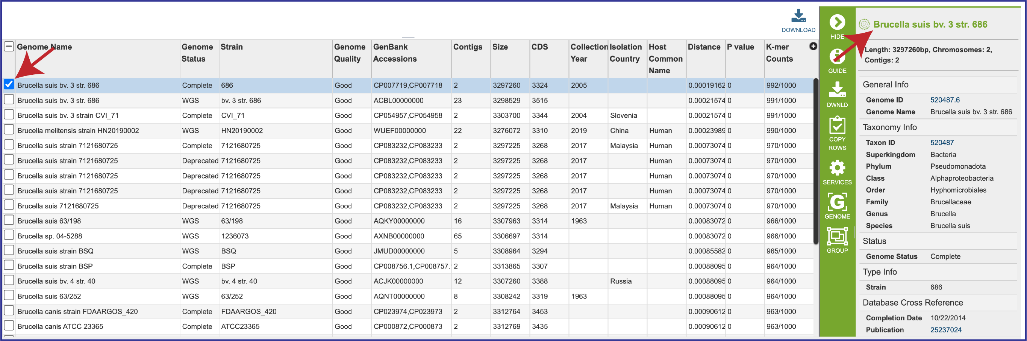Click the Brucella suis bv. 3 str. 686 panel title

(x=930, y=24)
